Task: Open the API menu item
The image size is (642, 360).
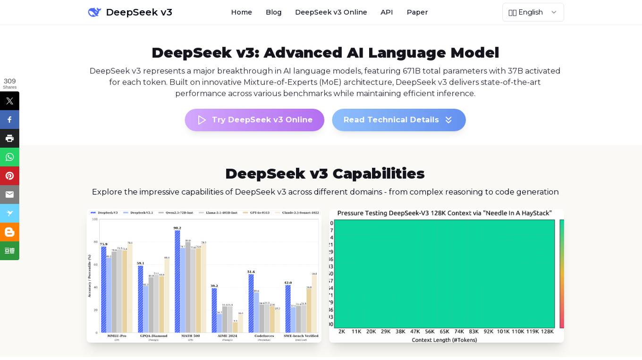Action: [387, 12]
